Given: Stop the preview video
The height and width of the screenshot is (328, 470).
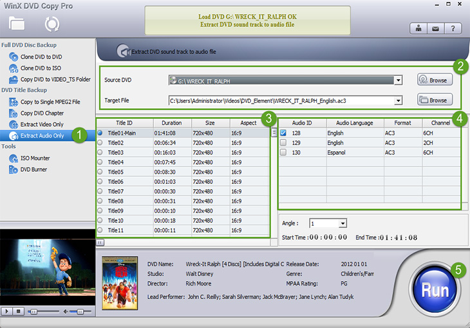Looking at the screenshot, I should point(18,311).
